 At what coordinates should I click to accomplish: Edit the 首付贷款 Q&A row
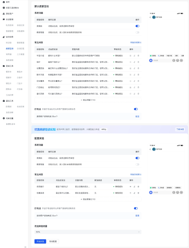coord(135,94)
